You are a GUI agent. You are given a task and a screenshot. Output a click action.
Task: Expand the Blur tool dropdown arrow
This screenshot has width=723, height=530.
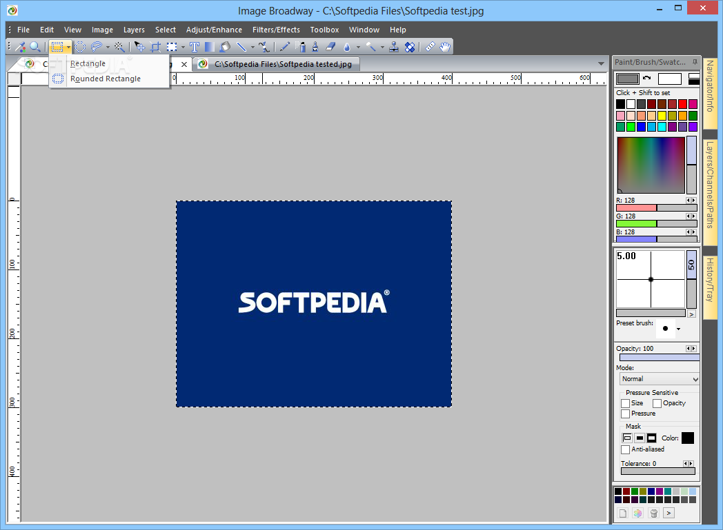tap(358, 47)
